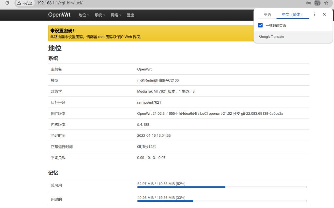This screenshot has width=334, height=208.
Task: Switch to the 英语 tab in translate popup
Action: pyautogui.click(x=267, y=15)
